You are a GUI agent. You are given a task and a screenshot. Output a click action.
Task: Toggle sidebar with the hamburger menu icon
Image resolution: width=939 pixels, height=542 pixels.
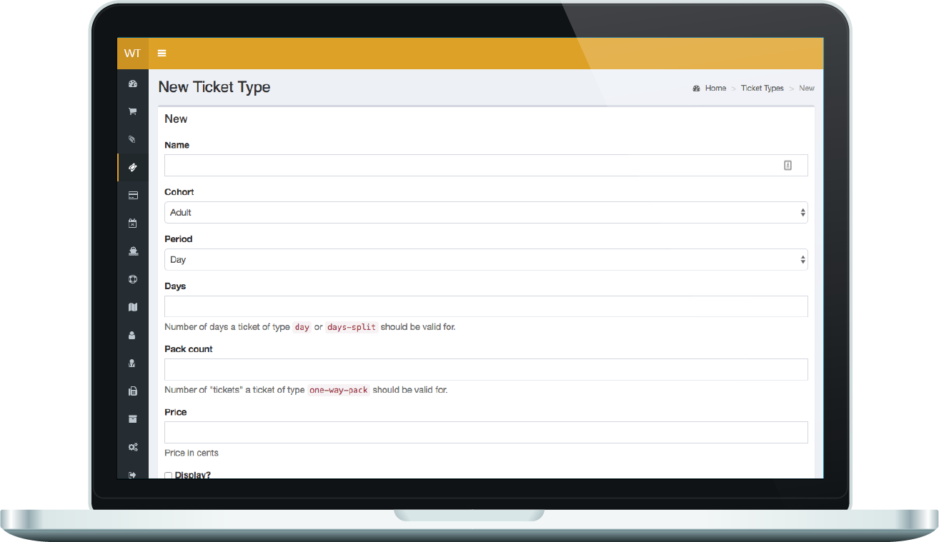point(162,54)
